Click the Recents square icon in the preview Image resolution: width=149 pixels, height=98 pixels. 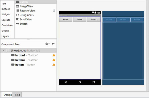coord(94,82)
